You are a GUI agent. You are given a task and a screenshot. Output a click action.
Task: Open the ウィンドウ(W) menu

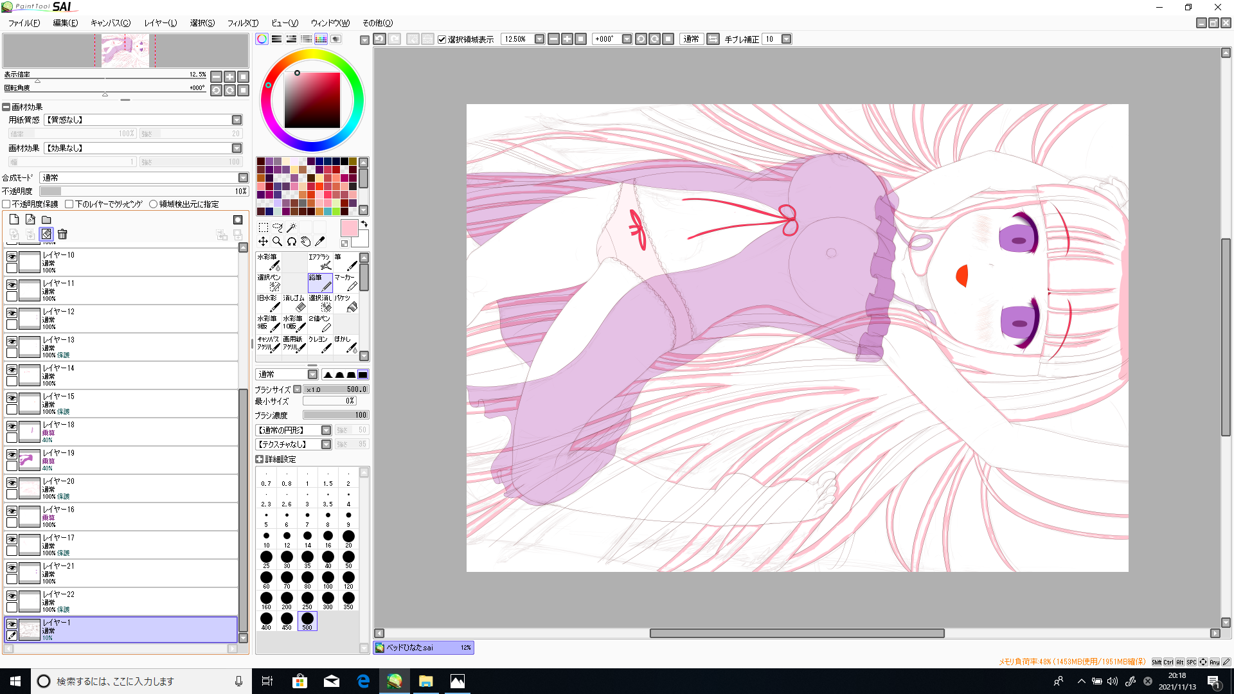[x=330, y=23]
